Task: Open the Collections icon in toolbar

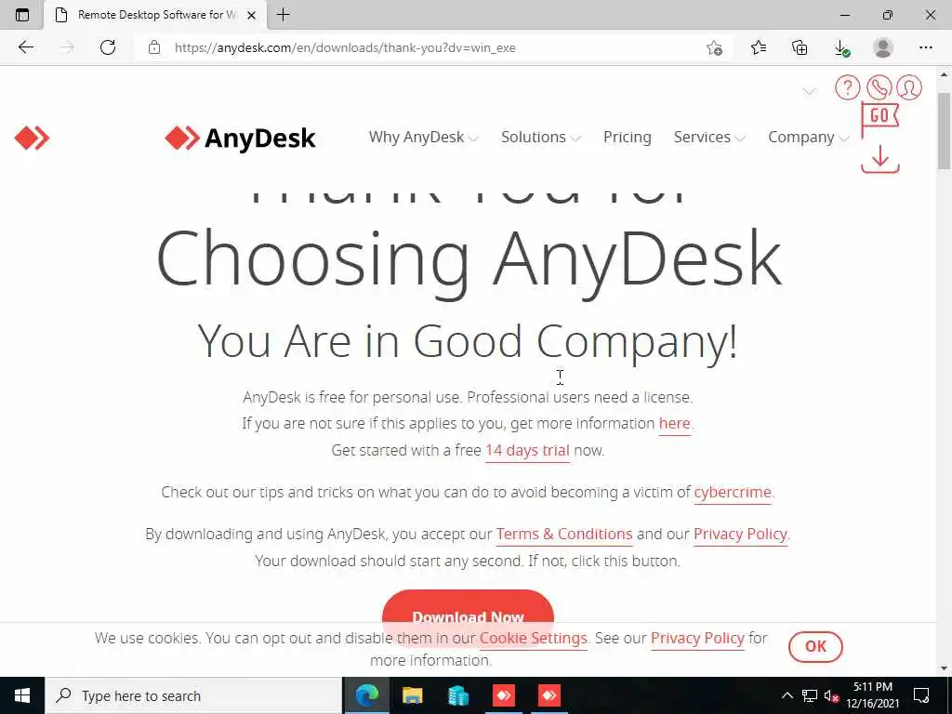Action: tap(800, 47)
